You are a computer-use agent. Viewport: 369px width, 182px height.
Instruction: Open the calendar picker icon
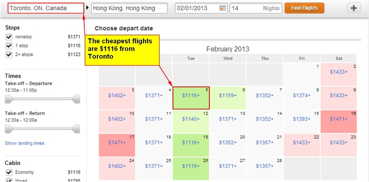[222, 8]
